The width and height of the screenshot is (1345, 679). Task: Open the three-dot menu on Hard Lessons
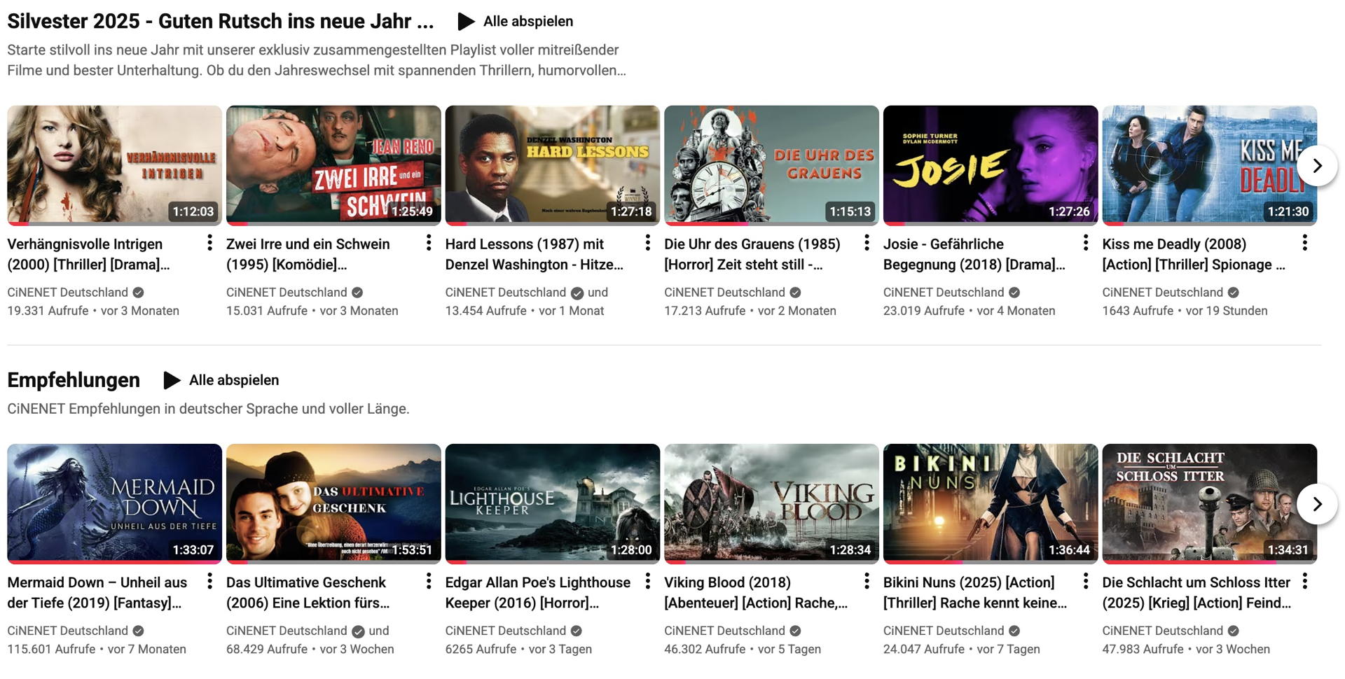point(647,242)
